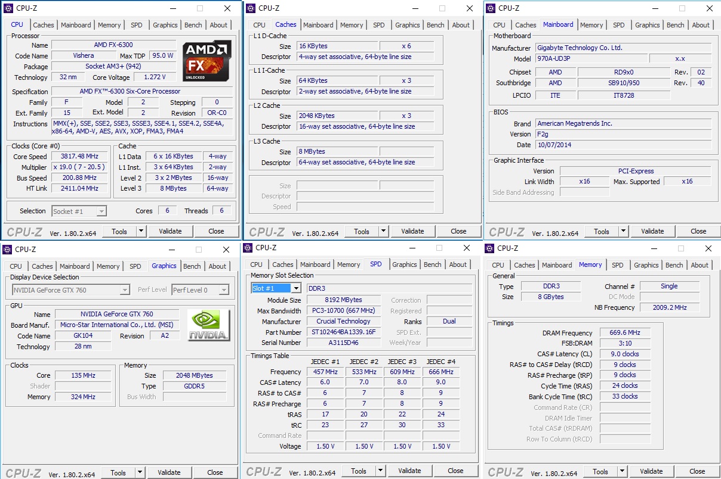Click the Close button in the SPD tab window
The width and height of the screenshot is (721, 479).
point(455,471)
